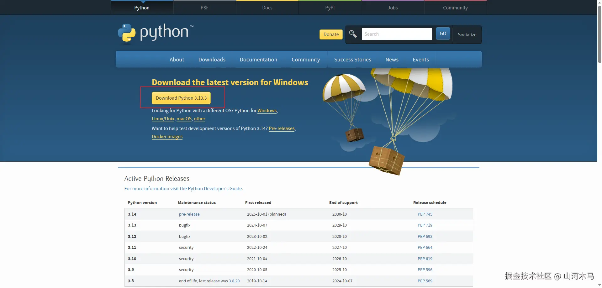The width and height of the screenshot is (602, 288).
Task: Follow the Windows download link
Action: click(267, 111)
